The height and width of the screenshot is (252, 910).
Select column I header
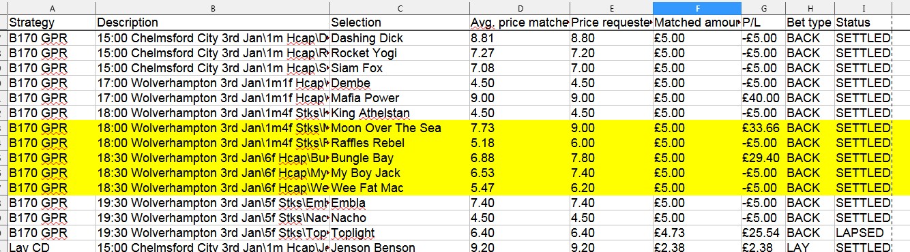point(863,7)
